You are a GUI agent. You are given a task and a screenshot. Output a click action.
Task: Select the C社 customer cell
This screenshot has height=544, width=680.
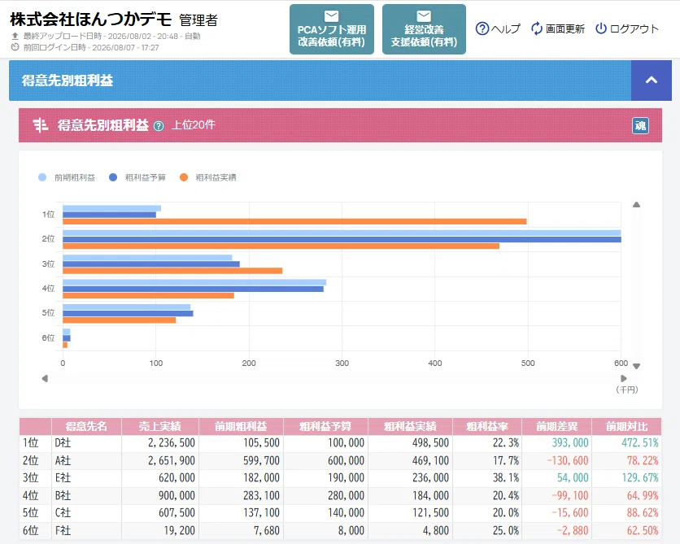coord(86,513)
